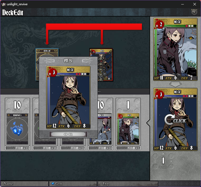Image resolution: width=201 pixels, height=187 pixels.
Task: Click the Name field in the bottom bar
Action: [x=24, y=184]
